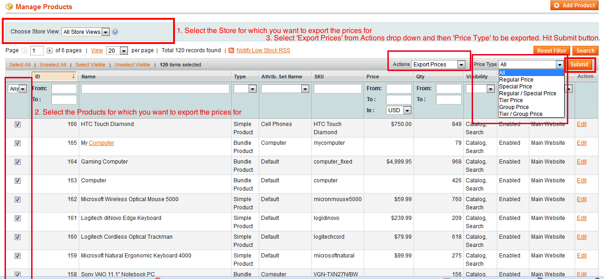Select Special Price in Price Type list
Viewport: 604px width, 279px height.
click(516, 86)
